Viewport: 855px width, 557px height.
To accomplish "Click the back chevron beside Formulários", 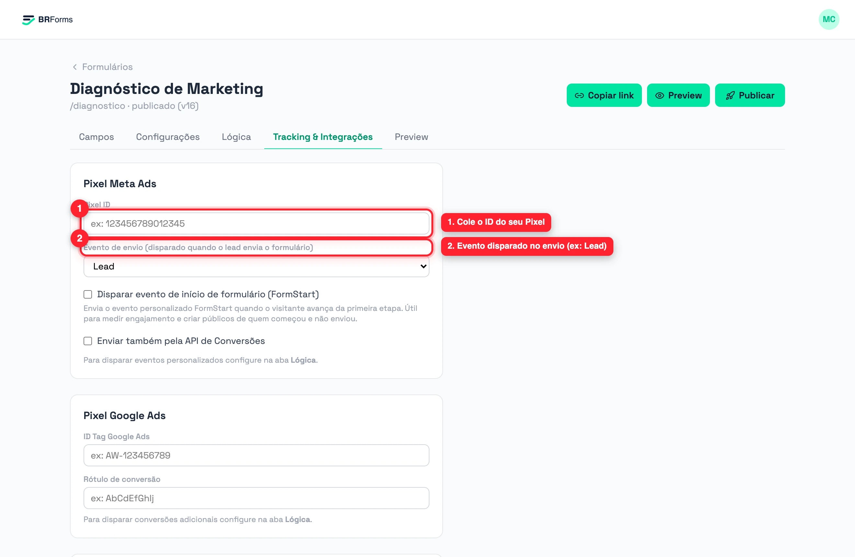I will click(x=75, y=67).
